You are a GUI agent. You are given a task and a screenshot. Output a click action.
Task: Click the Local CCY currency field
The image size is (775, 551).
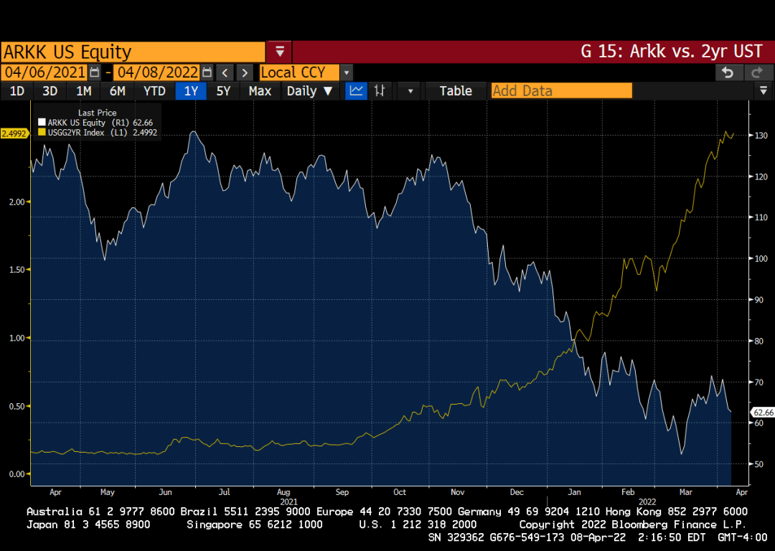click(299, 72)
